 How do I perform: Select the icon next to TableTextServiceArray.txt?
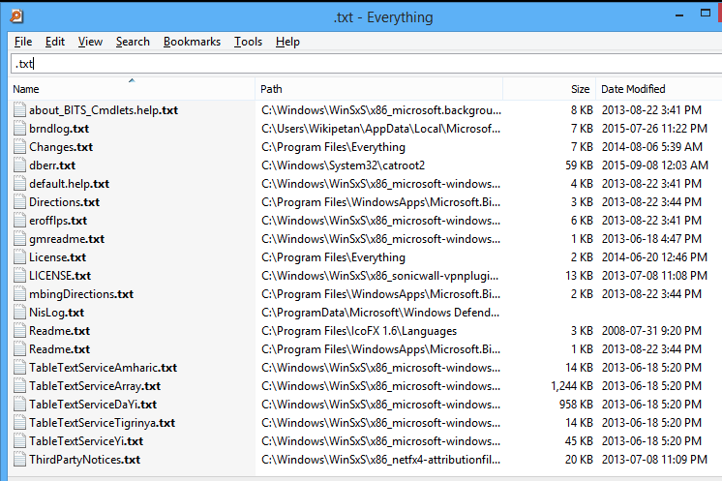pyautogui.click(x=19, y=386)
